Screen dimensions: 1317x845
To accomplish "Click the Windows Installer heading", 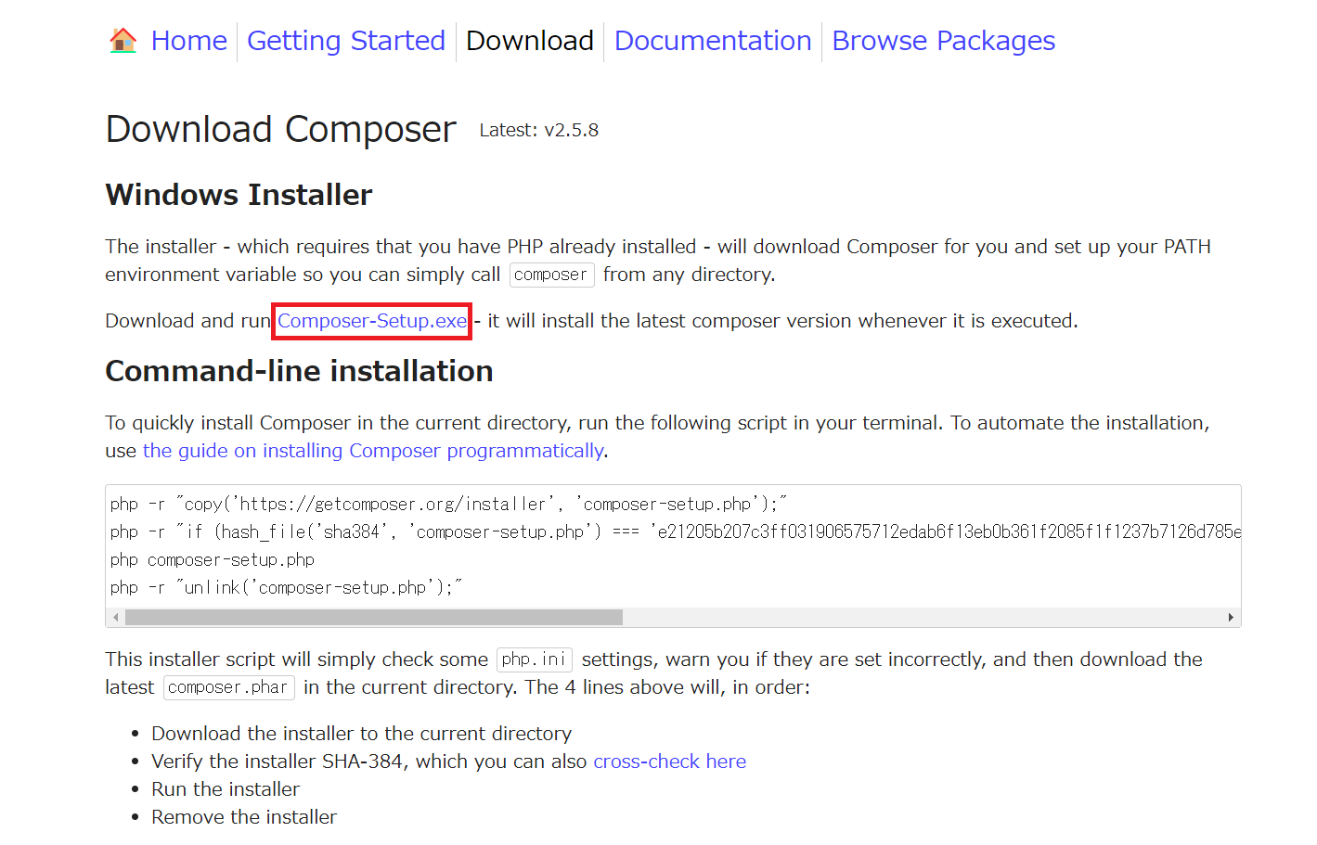I will click(x=239, y=195).
